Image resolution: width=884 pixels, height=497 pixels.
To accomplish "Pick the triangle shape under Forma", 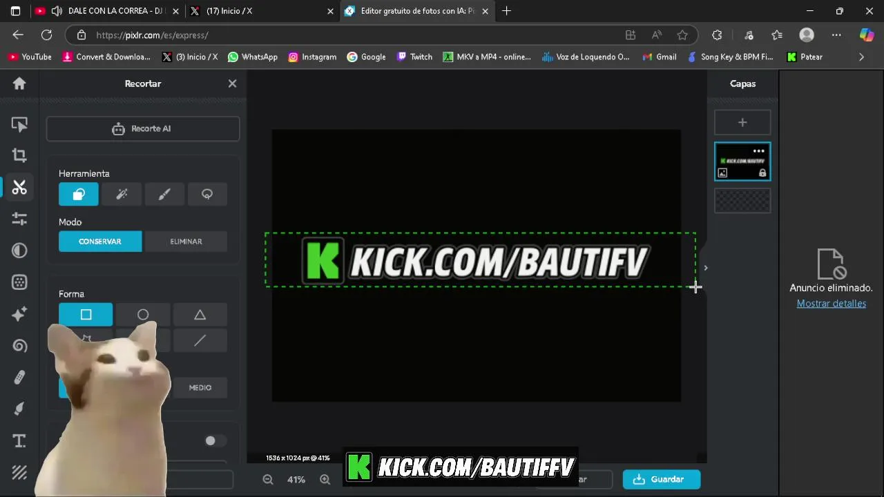I will pos(200,315).
